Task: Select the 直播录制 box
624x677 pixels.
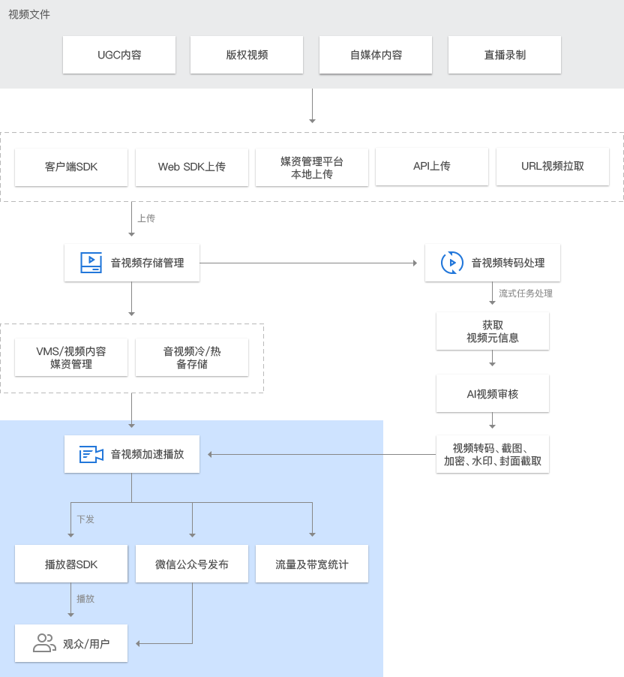Action: click(x=505, y=55)
